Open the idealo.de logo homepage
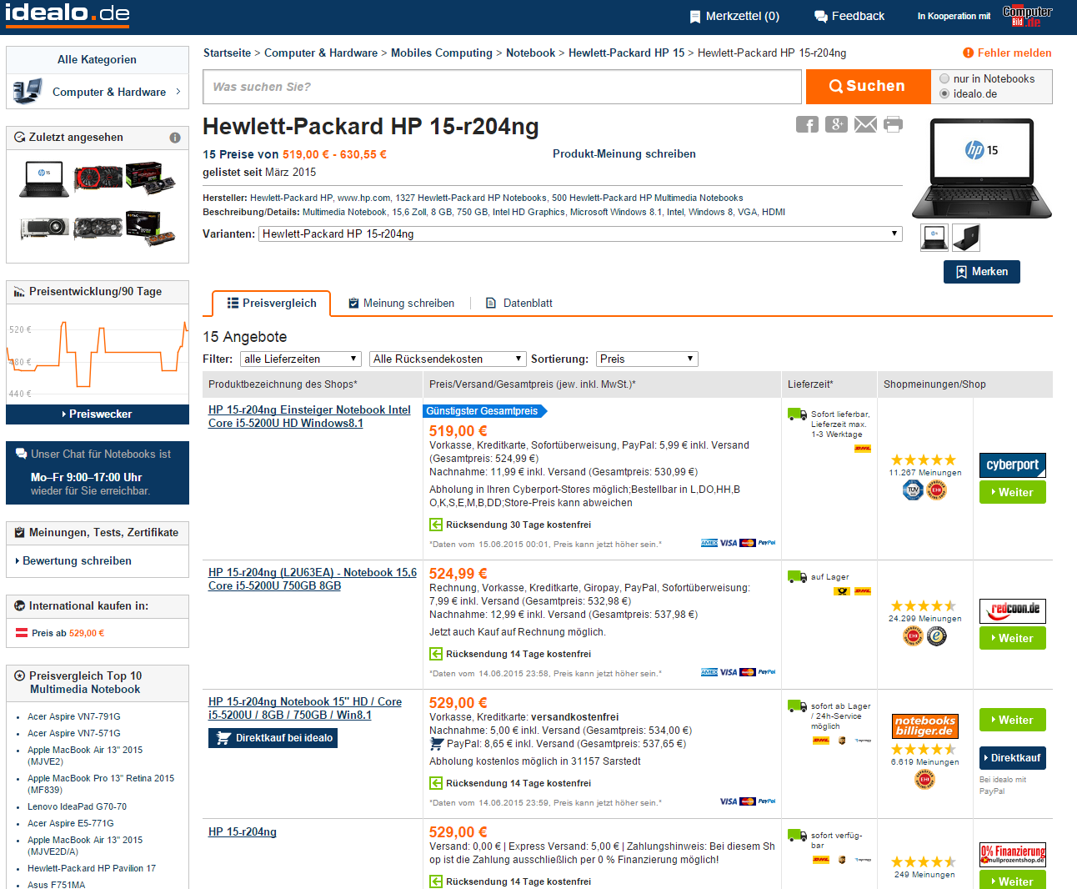This screenshot has width=1077, height=889. click(x=67, y=14)
